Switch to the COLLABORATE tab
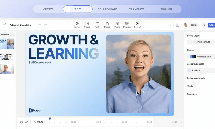 pos(107,9)
